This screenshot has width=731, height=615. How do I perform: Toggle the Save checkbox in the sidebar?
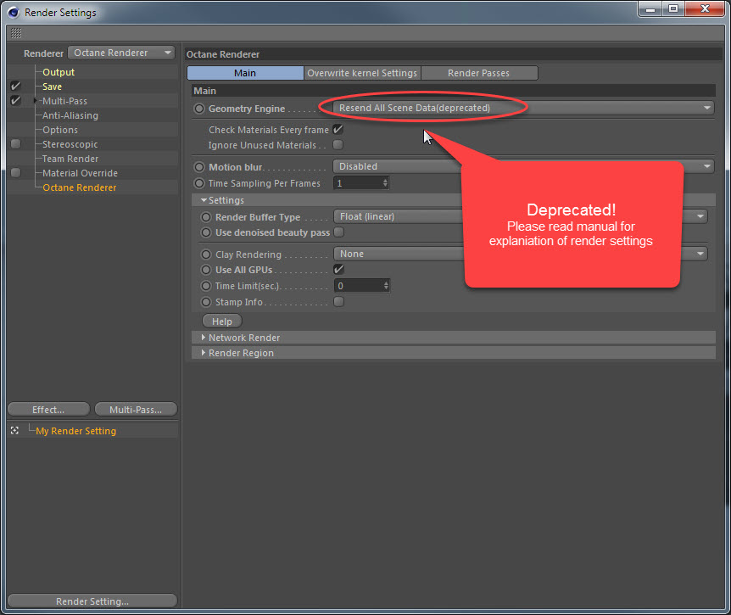pos(15,87)
